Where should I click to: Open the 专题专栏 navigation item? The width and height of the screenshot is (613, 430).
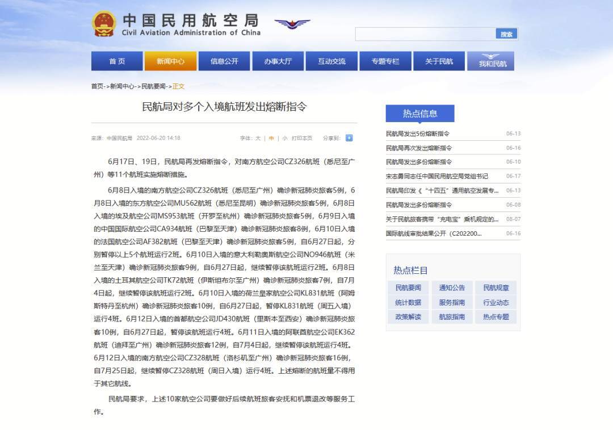[x=385, y=61]
